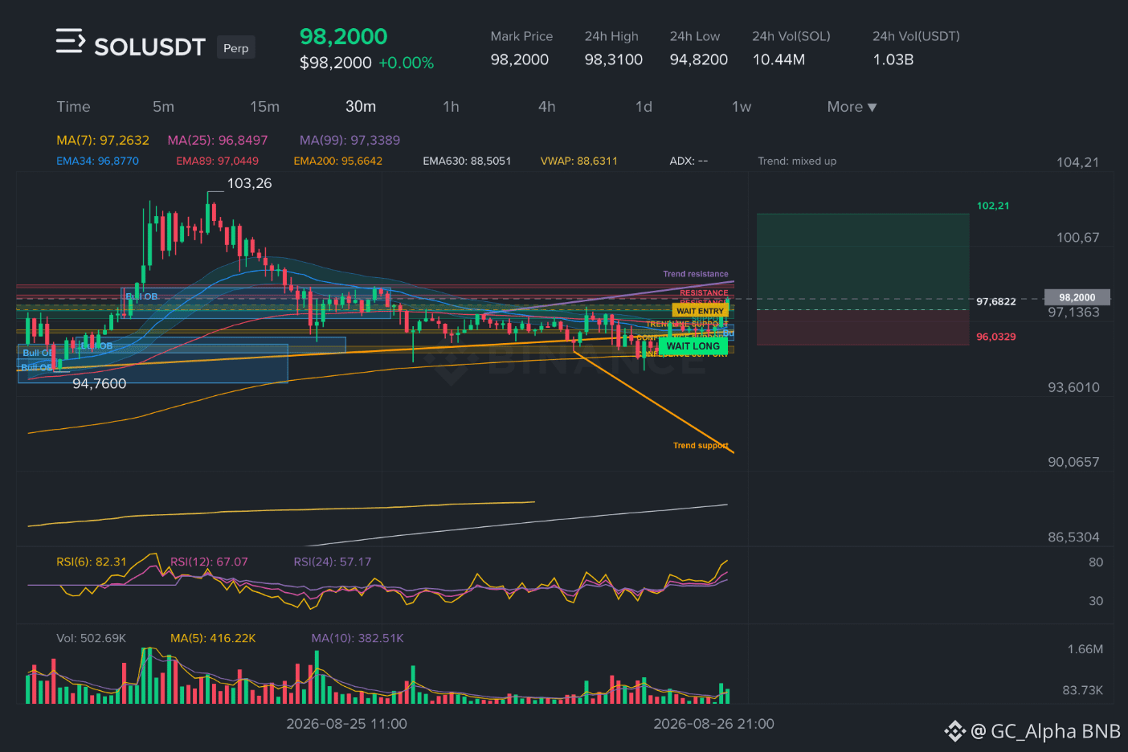
Task: Click the @GC_Alpha BNB author handle
Action: tap(1045, 731)
